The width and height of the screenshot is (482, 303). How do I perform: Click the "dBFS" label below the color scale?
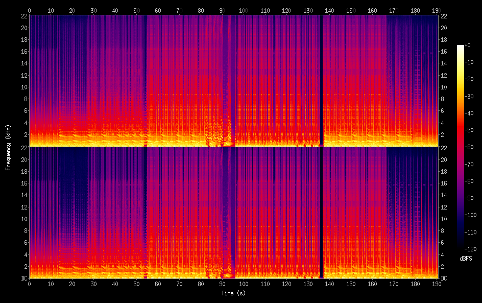click(x=466, y=259)
